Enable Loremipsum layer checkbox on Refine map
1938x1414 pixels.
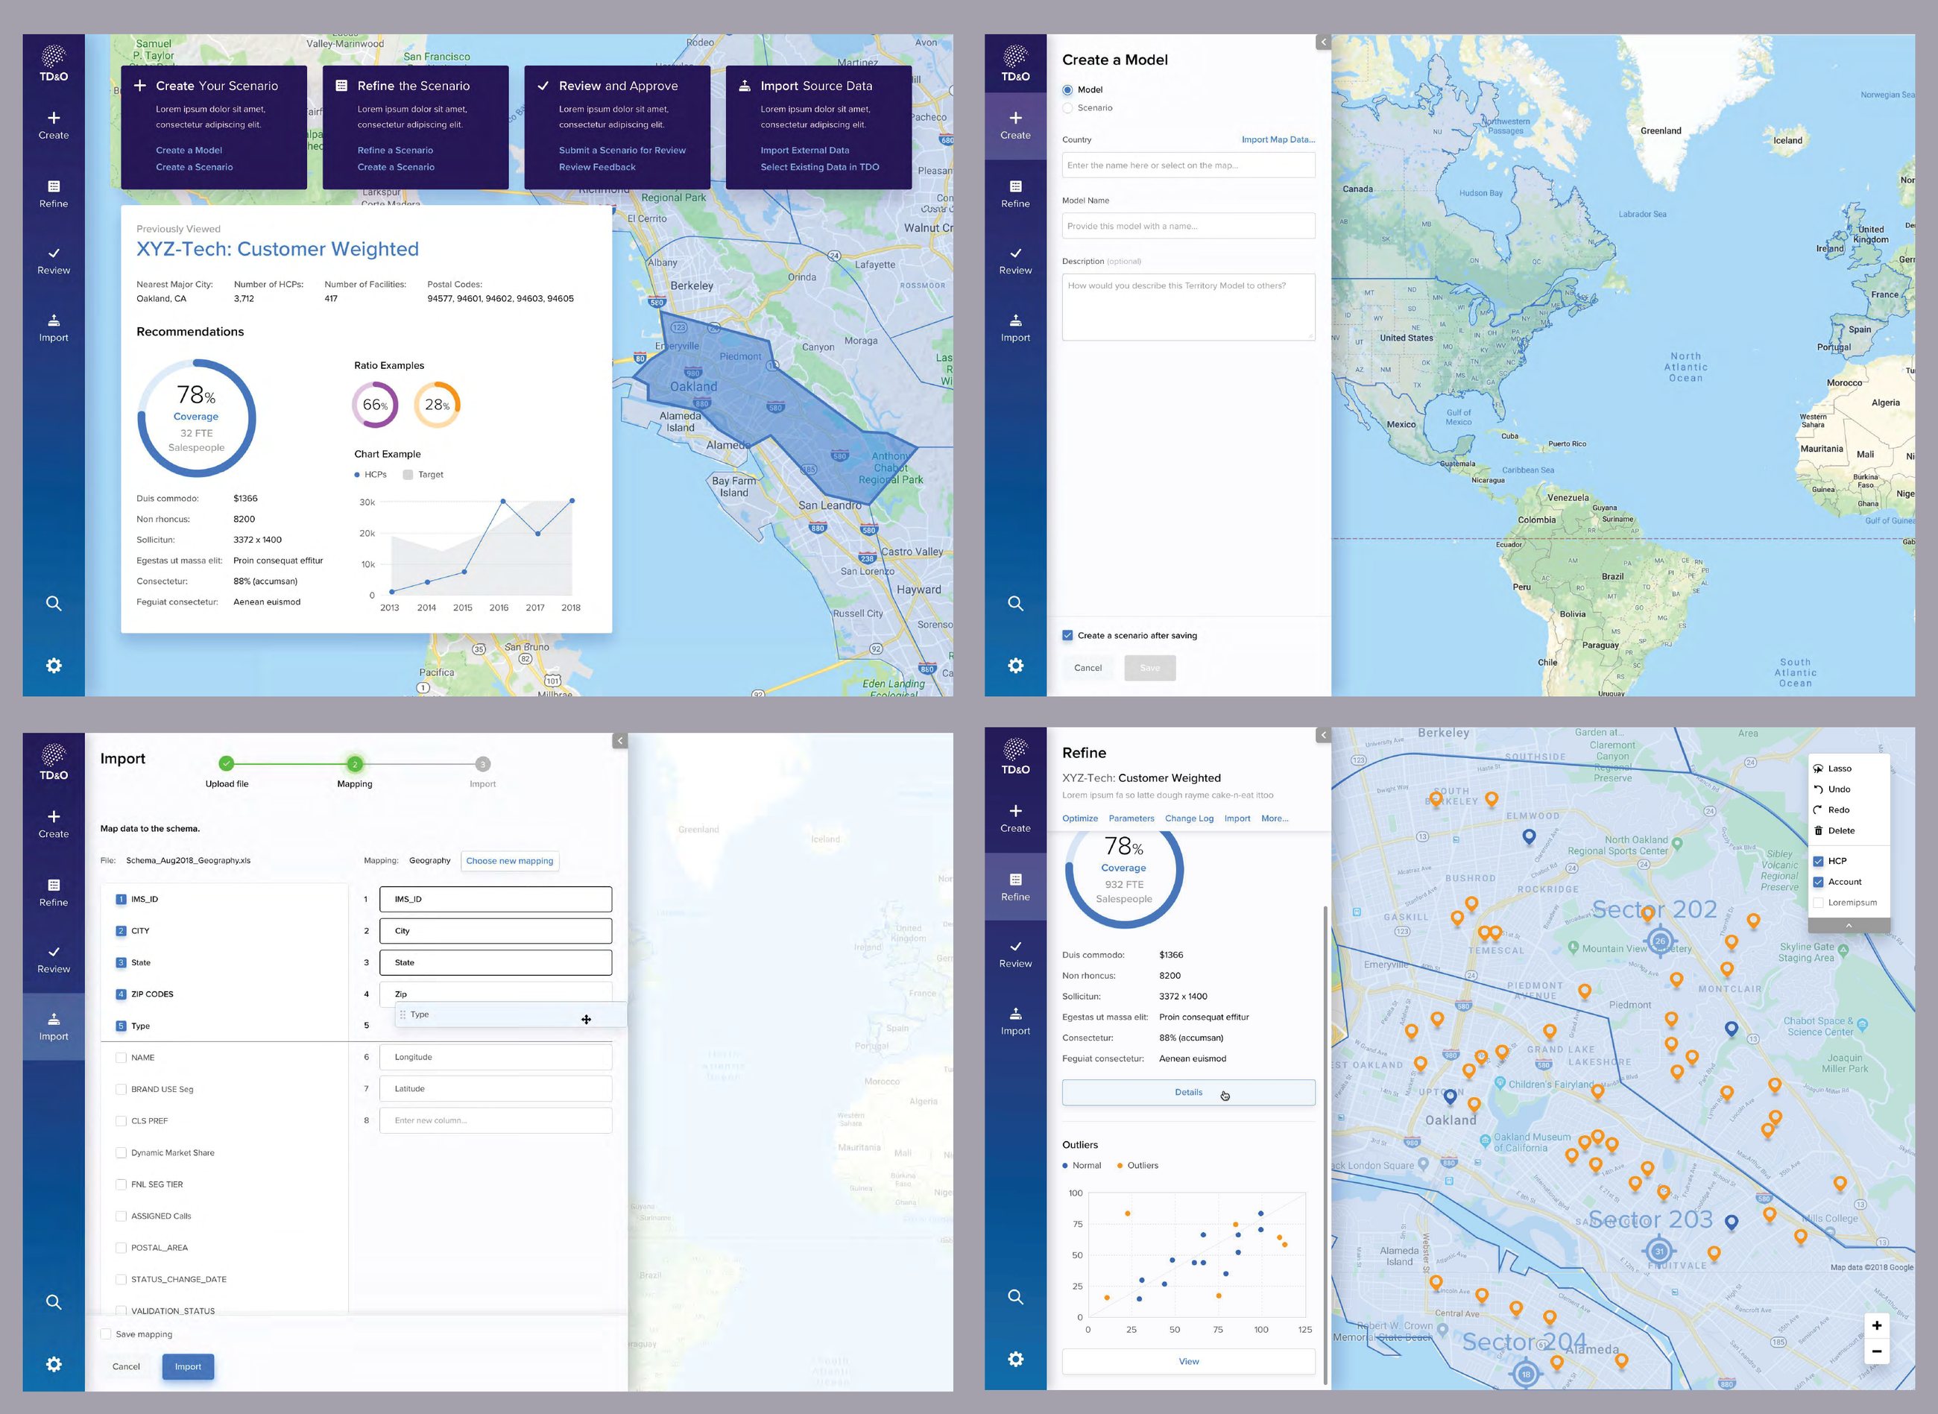(x=1818, y=902)
